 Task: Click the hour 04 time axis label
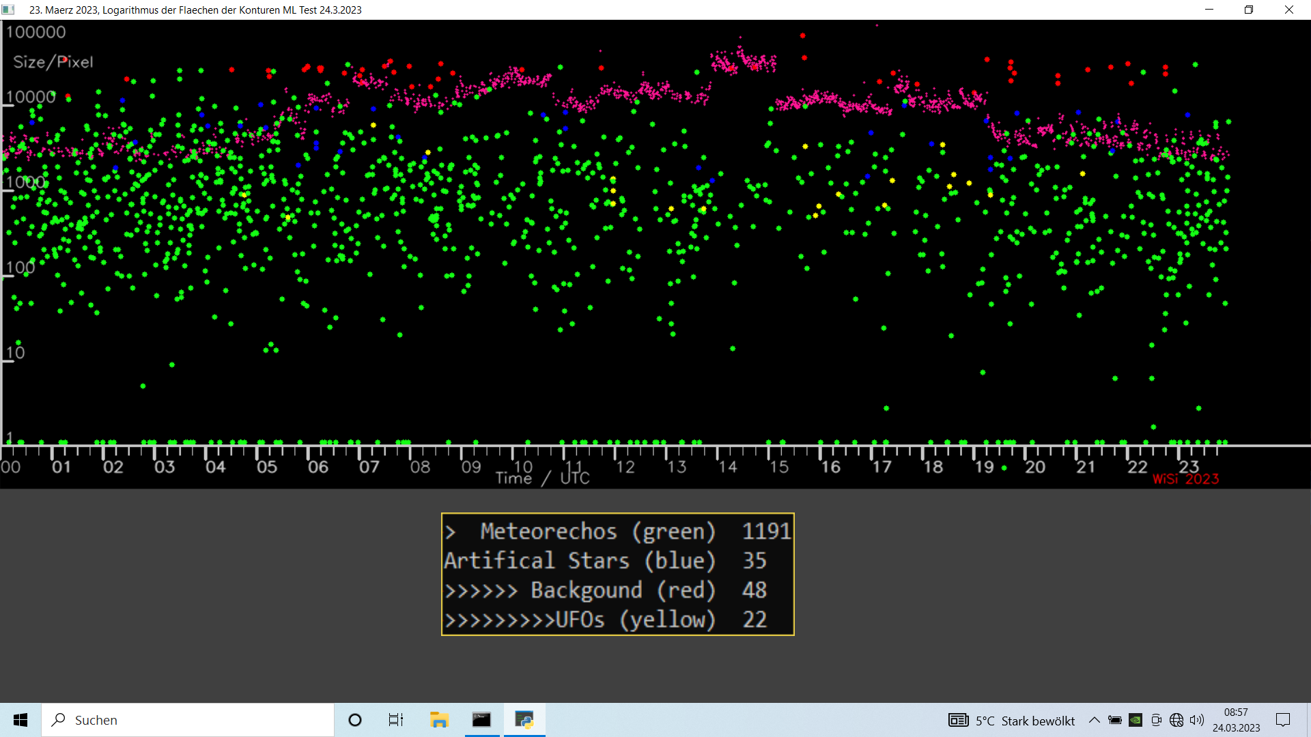[x=215, y=467]
